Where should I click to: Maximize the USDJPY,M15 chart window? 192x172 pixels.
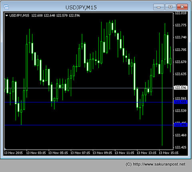tap(170, 7)
